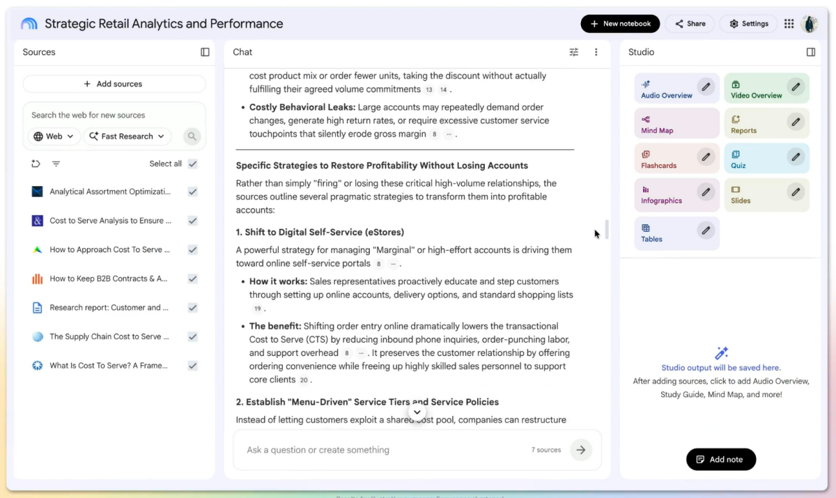Expand citation ellipsis after gross margin

(449, 134)
